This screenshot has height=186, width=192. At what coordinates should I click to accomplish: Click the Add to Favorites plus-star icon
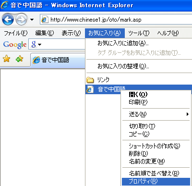pos(20,59)
